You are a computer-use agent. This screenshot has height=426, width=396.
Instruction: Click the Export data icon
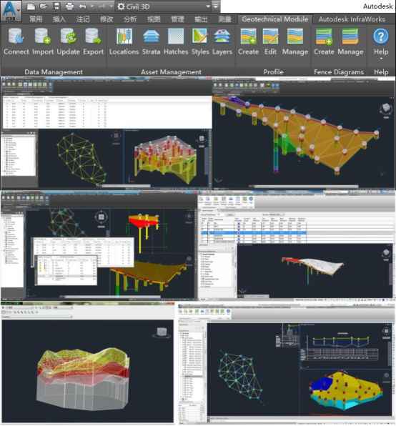pyautogui.click(x=93, y=36)
